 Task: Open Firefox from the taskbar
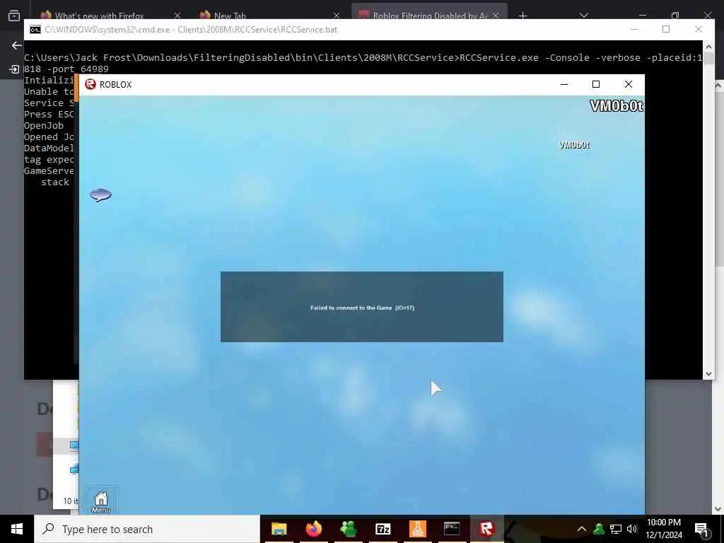pyautogui.click(x=313, y=529)
